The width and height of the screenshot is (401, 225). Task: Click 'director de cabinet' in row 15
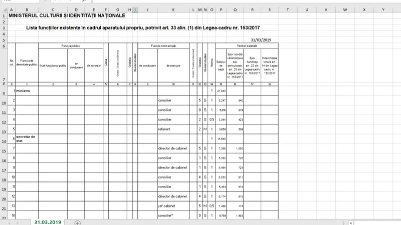173,148
